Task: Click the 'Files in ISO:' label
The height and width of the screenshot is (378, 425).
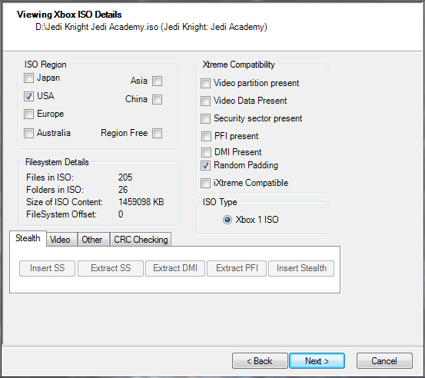Action: point(50,177)
